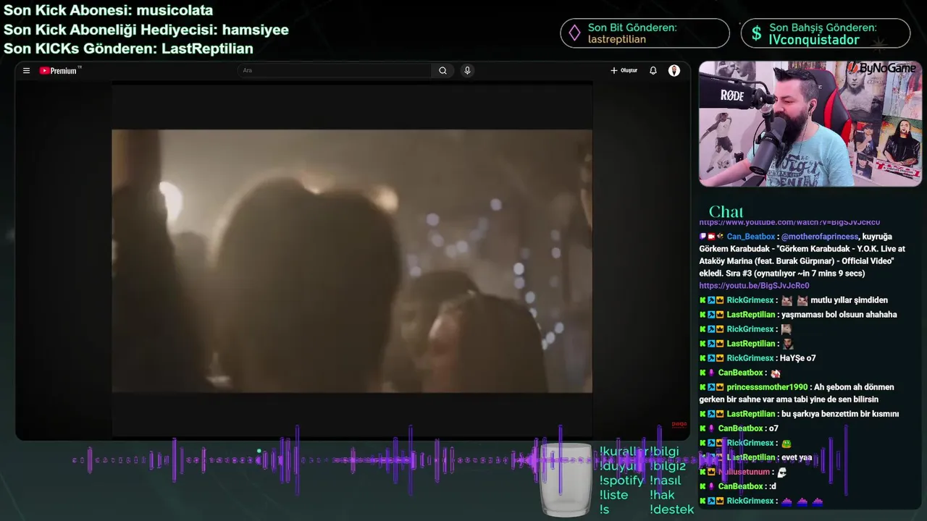Click the 'Son Bit Gönderen' lastreptilian widget
Viewport: 927px width, 521px height.
(x=645, y=33)
